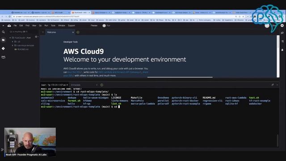Screen dimensions: 286x161
Task: Click hello-wasm-bindgen in terminal listing
Action: click(x=96, y=97)
